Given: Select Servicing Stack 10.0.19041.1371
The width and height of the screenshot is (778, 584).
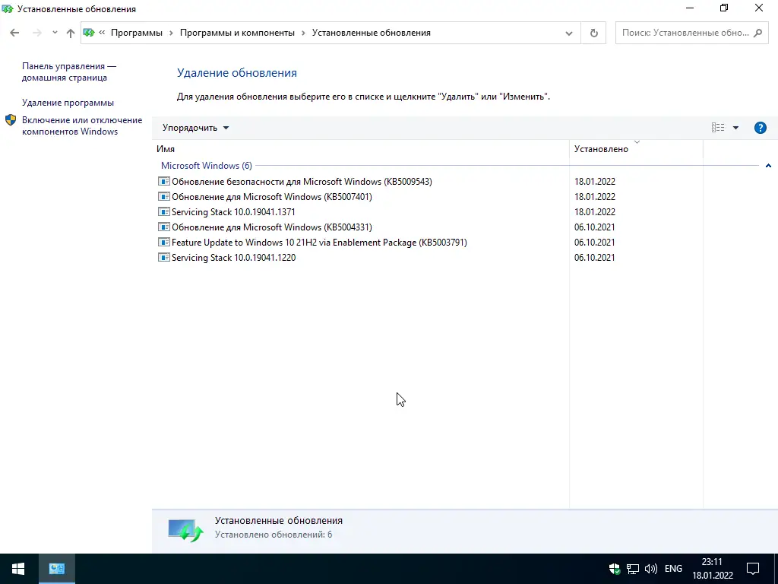Looking at the screenshot, I should pyautogui.click(x=233, y=212).
